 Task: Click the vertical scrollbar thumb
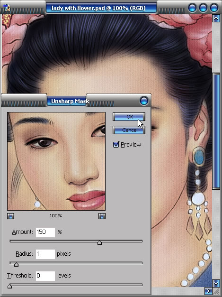216,131
